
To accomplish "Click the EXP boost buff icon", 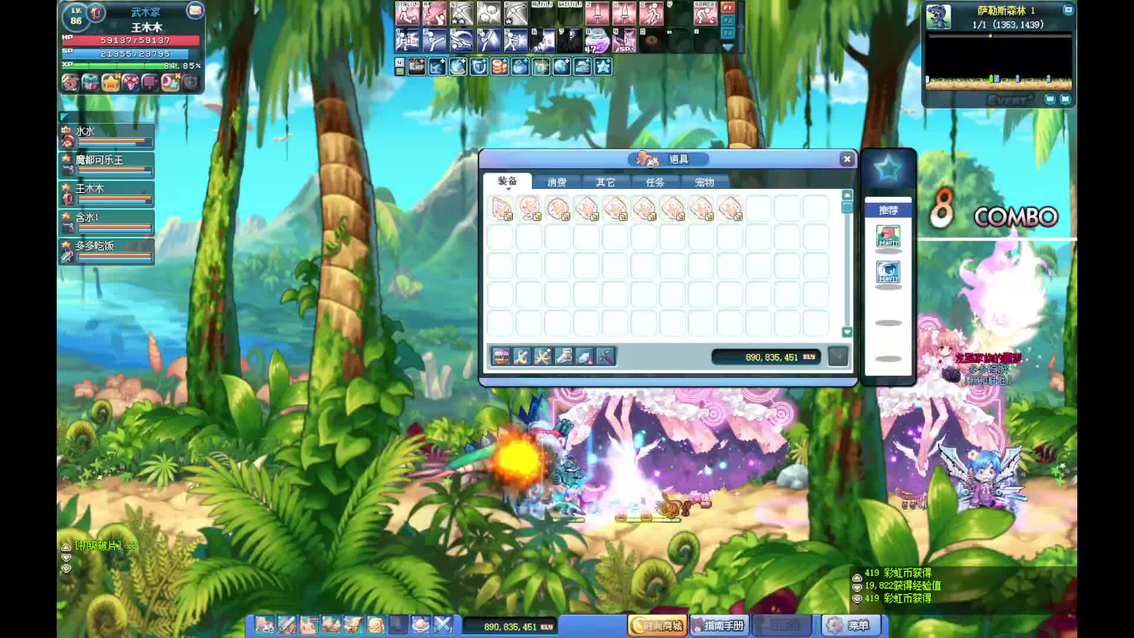I will [416, 67].
